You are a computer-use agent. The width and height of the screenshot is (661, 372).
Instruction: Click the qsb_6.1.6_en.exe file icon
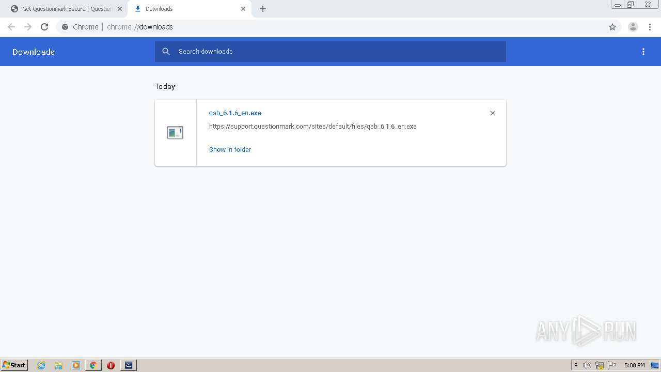(x=175, y=133)
